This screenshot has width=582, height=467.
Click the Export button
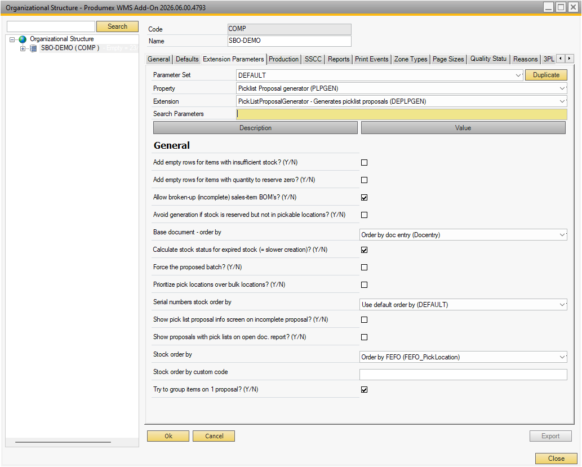[550, 436]
